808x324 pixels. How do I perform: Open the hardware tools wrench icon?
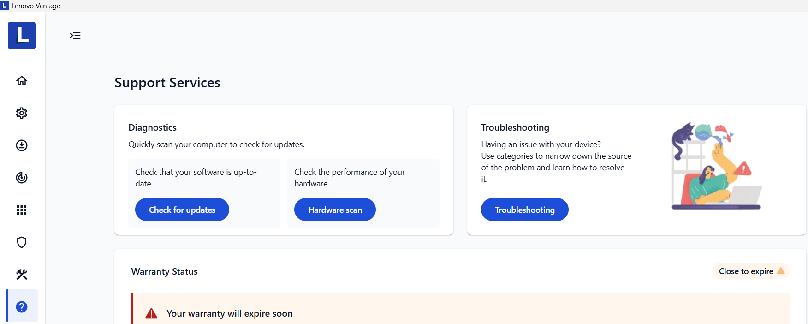[22, 275]
